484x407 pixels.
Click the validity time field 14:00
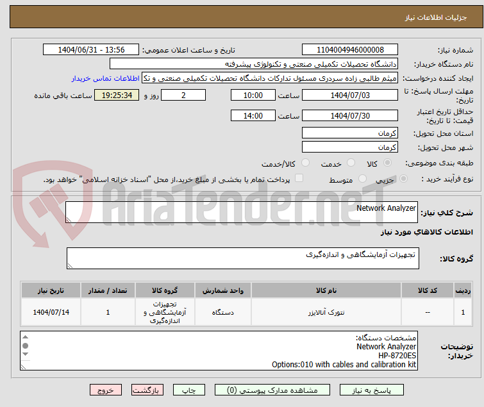point(253,115)
